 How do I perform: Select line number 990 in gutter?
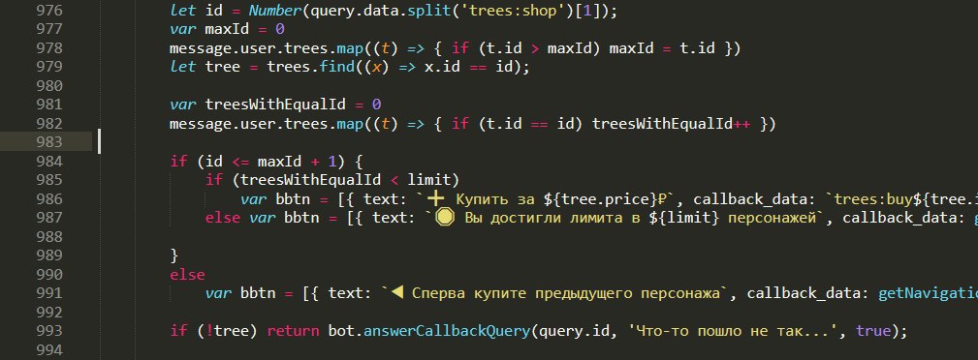tap(49, 274)
